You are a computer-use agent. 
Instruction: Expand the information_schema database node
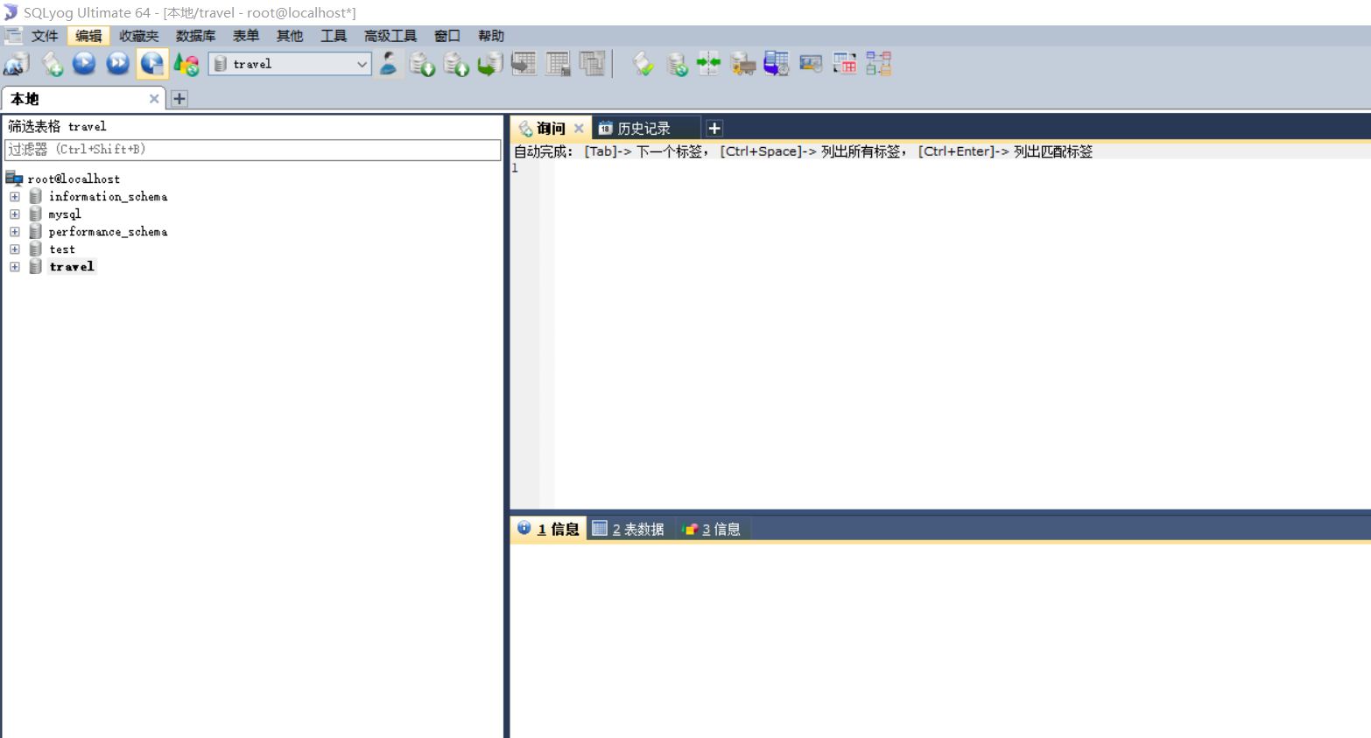(x=15, y=197)
